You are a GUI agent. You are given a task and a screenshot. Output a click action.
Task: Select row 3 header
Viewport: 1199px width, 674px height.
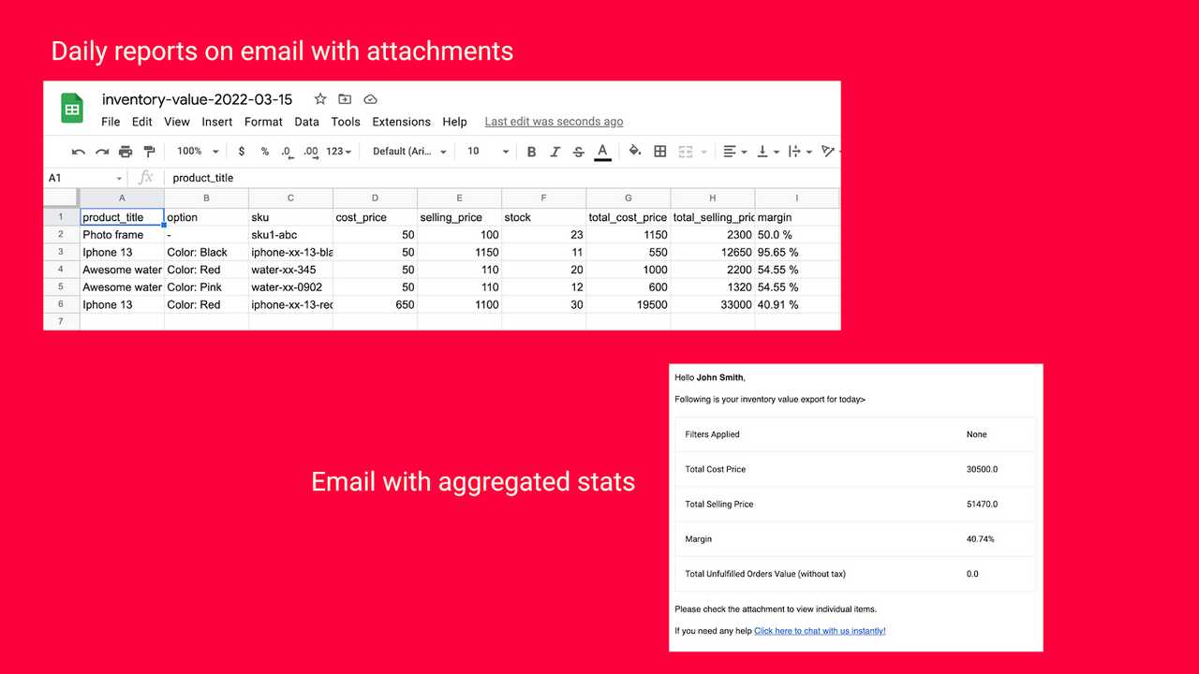pyautogui.click(x=61, y=252)
